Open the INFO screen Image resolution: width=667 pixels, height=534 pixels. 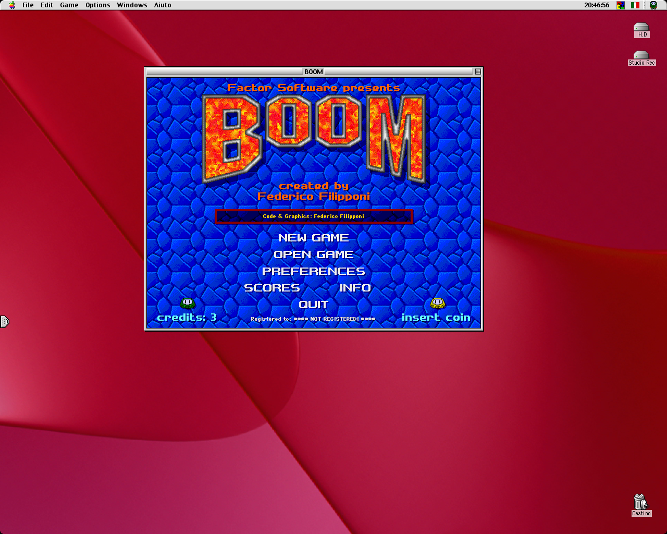[x=355, y=288]
